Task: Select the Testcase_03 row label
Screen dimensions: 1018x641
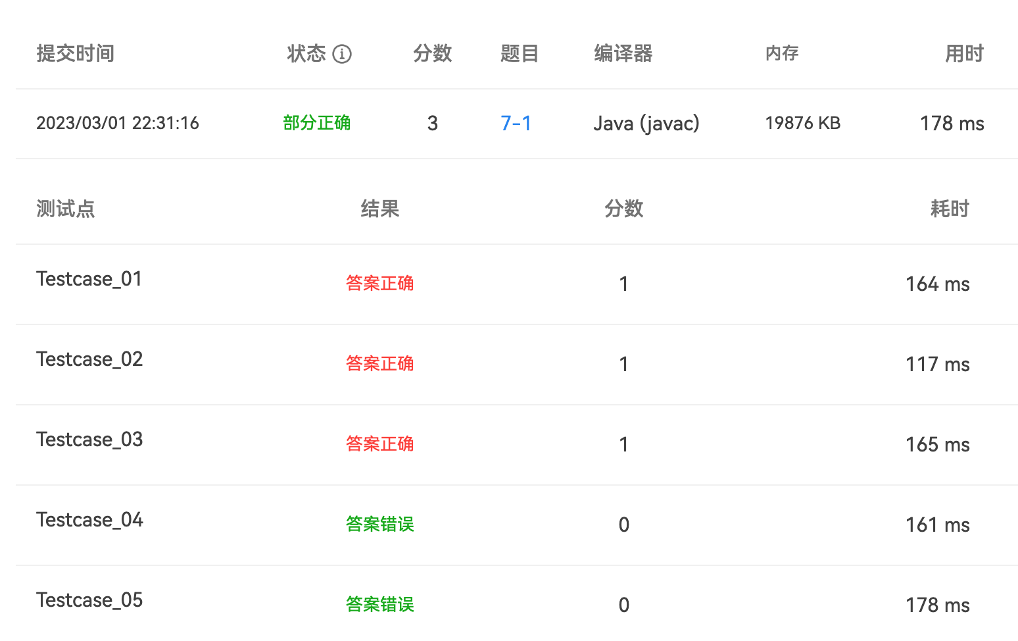Action: click(89, 440)
